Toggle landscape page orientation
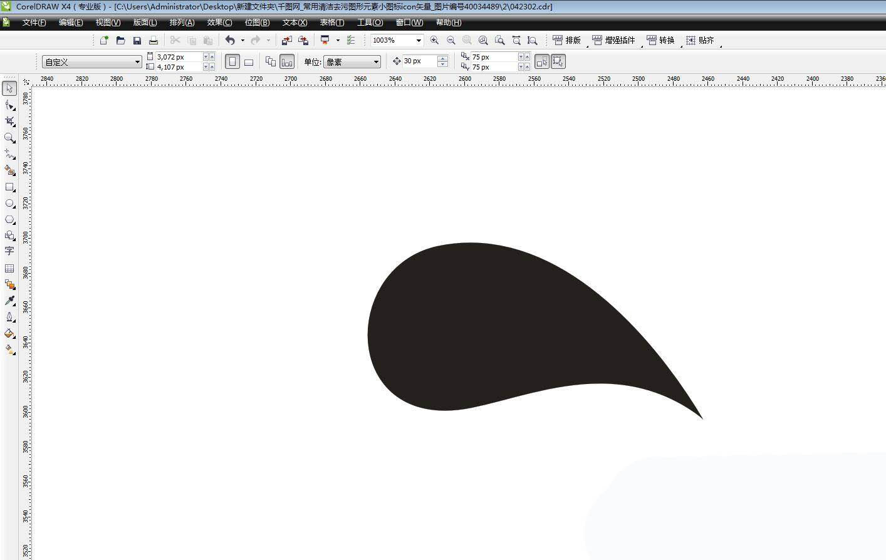This screenshot has height=560, width=886. (x=249, y=61)
